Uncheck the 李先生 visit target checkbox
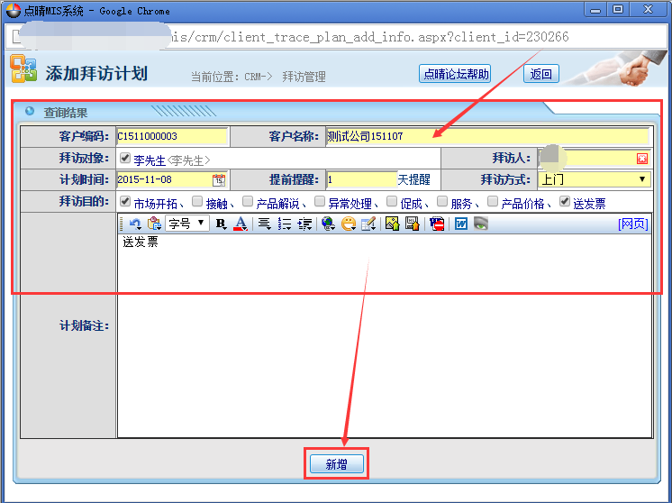 coord(125,159)
